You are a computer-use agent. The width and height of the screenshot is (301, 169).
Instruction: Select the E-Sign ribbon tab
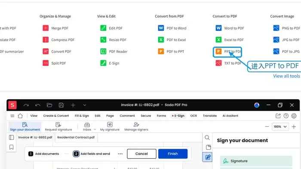coord(178,116)
